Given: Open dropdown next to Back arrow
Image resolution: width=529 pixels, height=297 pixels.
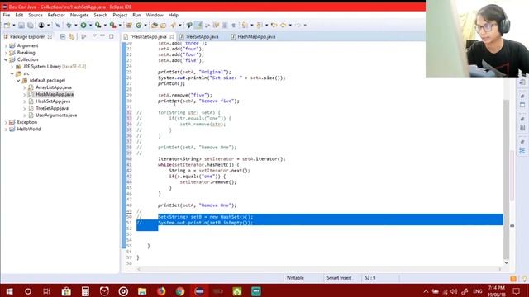Looking at the screenshot, I should point(290,26).
